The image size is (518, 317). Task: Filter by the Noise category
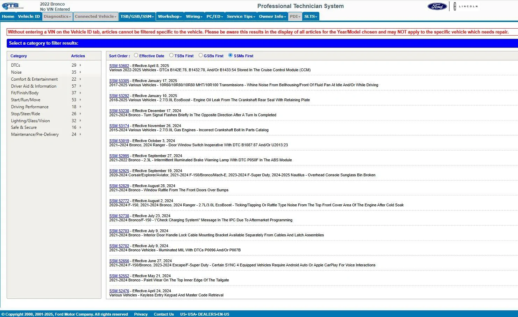click(16, 72)
